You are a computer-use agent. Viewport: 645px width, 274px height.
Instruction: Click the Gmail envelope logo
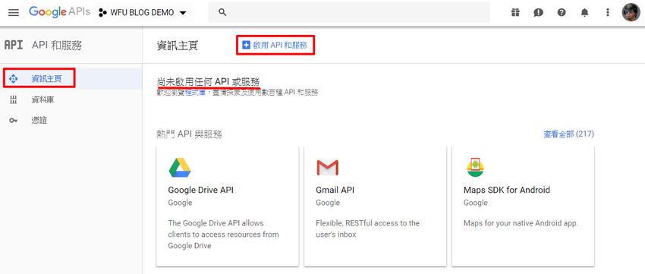coord(328,168)
